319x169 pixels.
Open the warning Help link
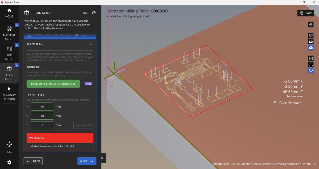(x=73, y=146)
